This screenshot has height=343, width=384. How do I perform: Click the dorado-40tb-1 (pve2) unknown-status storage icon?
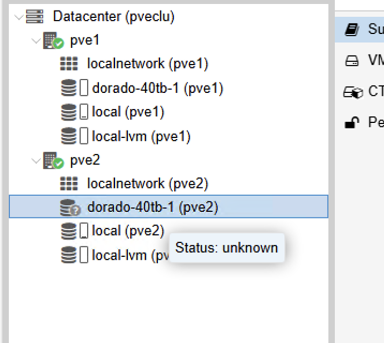(70, 208)
